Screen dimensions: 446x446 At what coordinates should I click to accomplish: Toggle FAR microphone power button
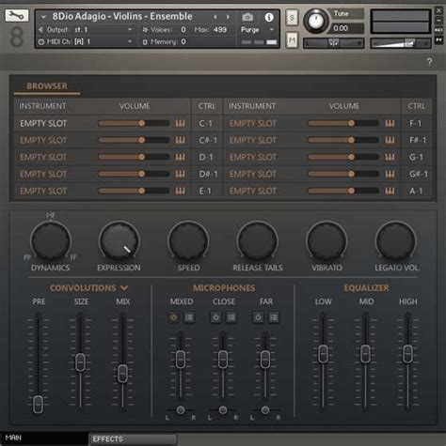click(x=258, y=317)
